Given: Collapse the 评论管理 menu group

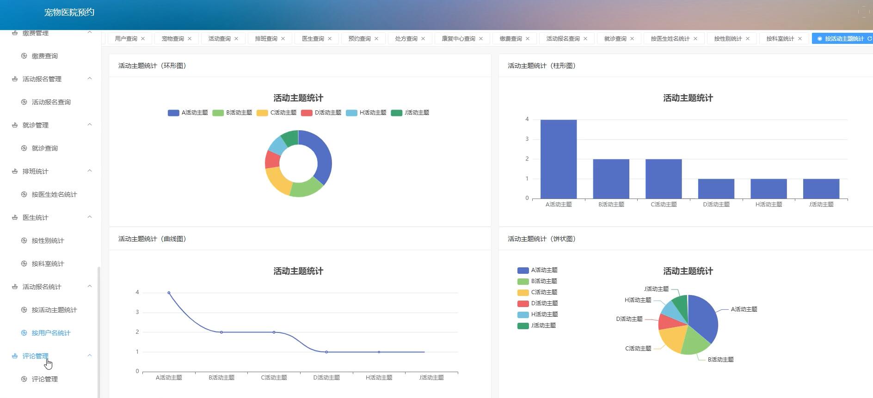Looking at the screenshot, I should coord(90,356).
